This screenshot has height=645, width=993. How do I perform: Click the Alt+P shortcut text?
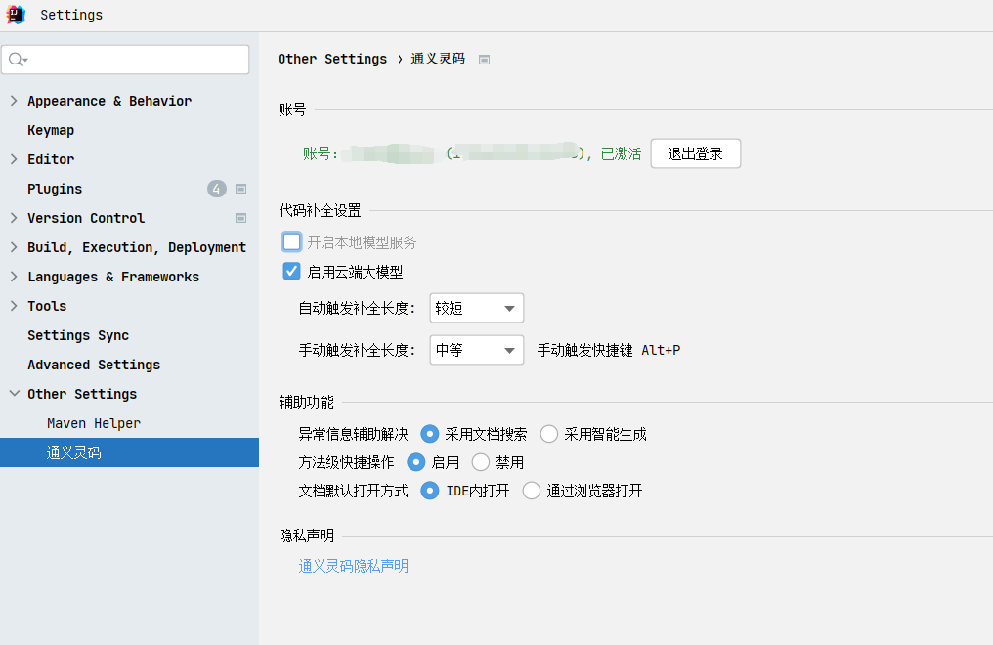pyautogui.click(x=661, y=350)
